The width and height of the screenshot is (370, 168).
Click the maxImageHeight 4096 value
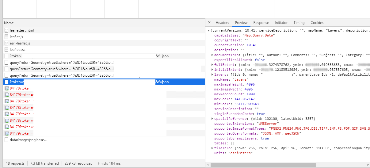click(x=250, y=84)
